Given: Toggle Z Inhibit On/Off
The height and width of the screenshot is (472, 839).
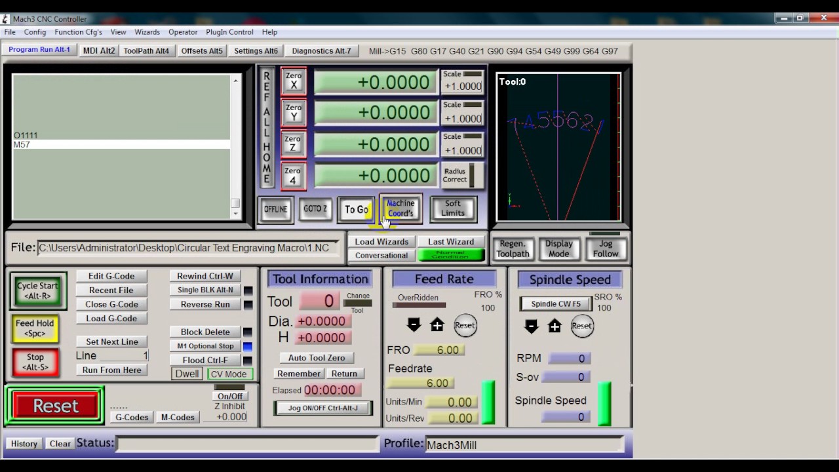Looking at the screenshot, I should point(230,396).
